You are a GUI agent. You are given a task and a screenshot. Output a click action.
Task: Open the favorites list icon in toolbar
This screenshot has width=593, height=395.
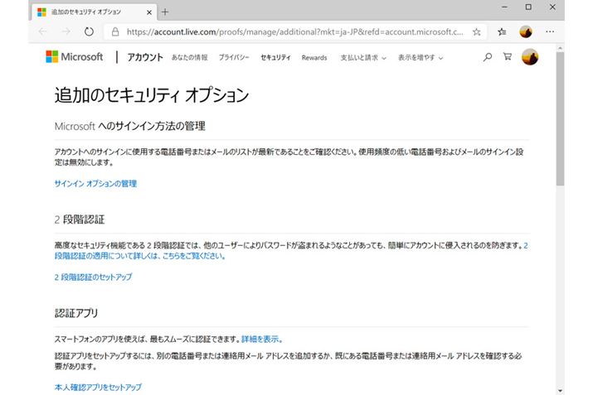coord(502,31)
